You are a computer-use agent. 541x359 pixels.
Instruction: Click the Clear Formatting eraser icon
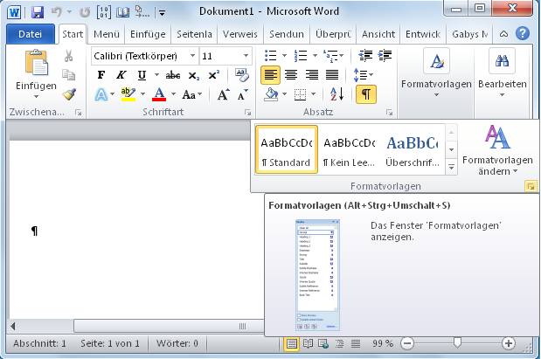point(242,75)
